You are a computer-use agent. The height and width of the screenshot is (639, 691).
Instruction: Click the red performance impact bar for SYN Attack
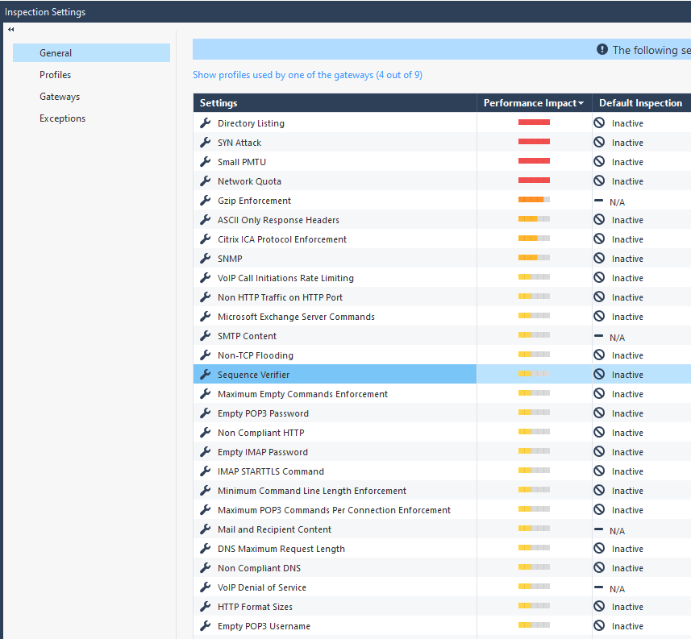[x=533, y=142]
